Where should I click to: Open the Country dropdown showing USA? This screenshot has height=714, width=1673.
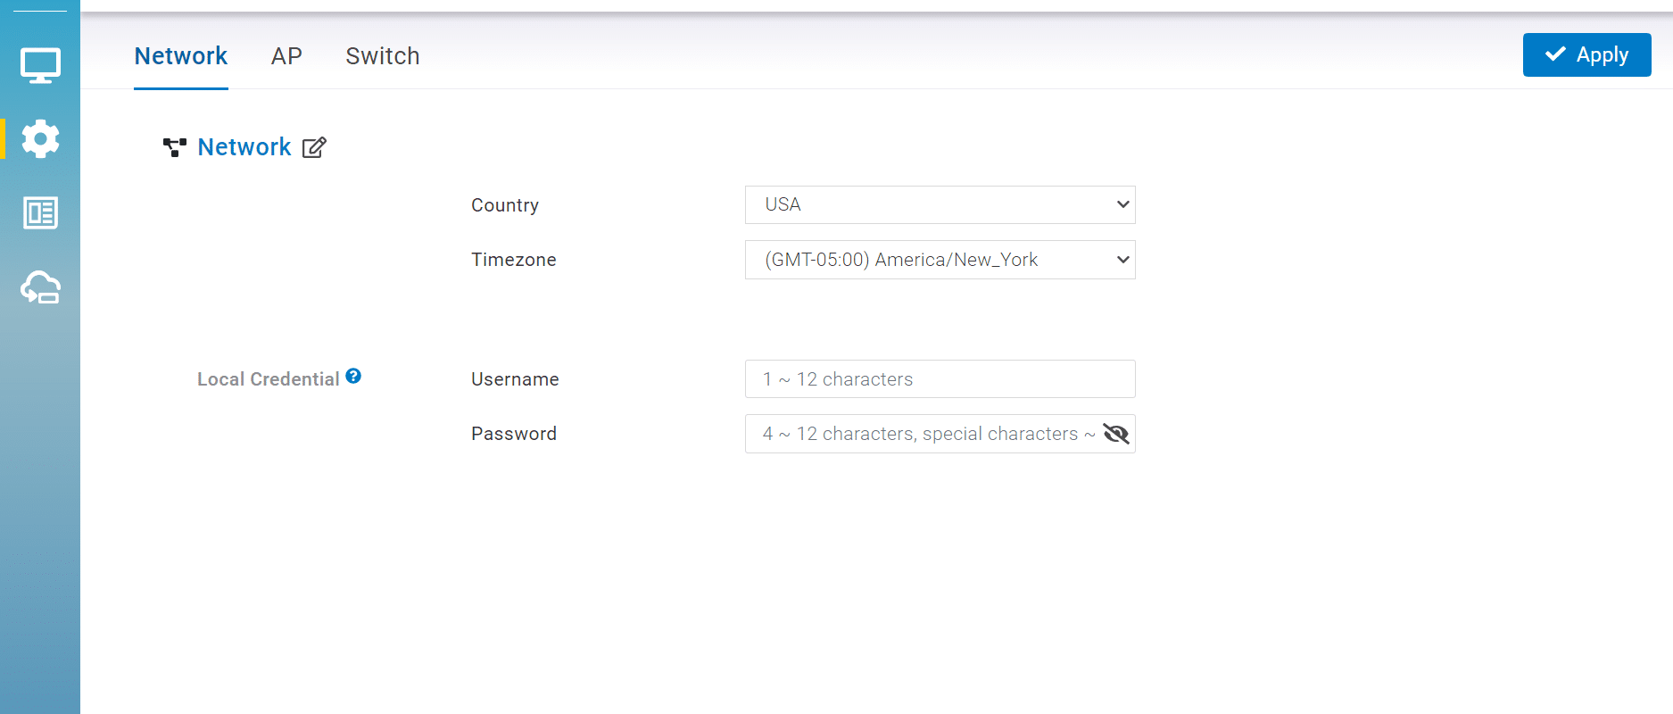point(940,204)
